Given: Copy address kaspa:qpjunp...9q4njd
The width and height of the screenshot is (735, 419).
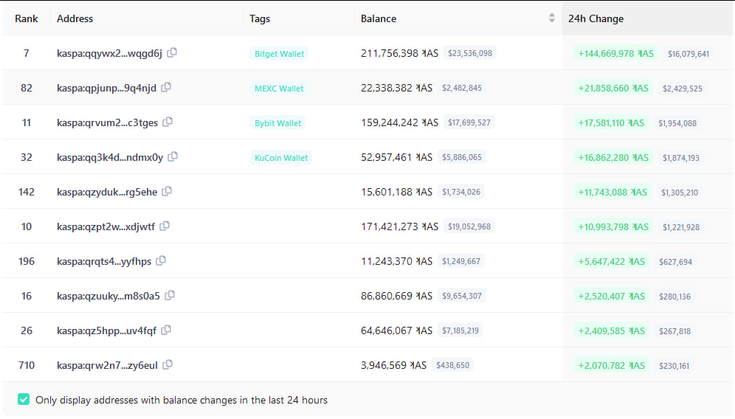Looking at the screenshot, I should (x=166, y=87).
